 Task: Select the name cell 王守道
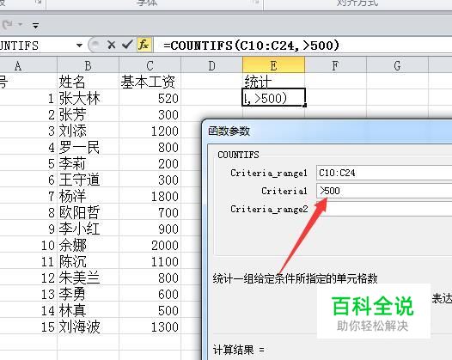(x=88, y=180)
